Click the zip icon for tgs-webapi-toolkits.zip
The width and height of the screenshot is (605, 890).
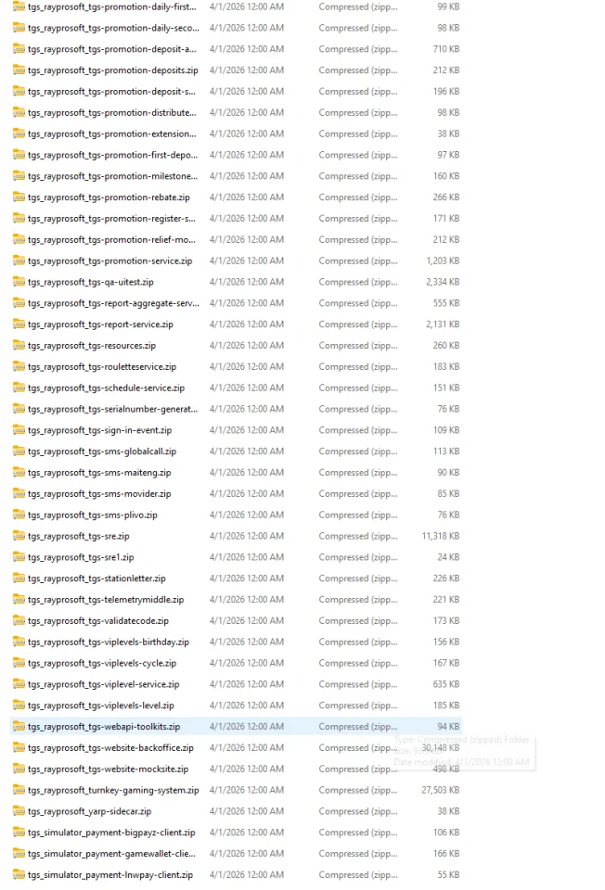(x=19, y=727)
